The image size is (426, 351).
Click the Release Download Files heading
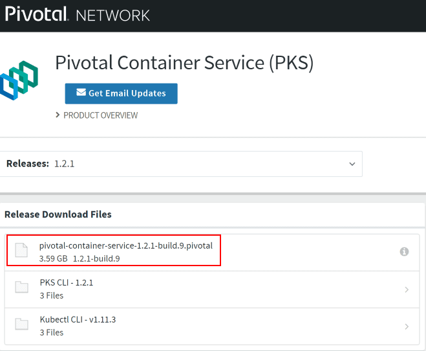click(x=58, y=214)
